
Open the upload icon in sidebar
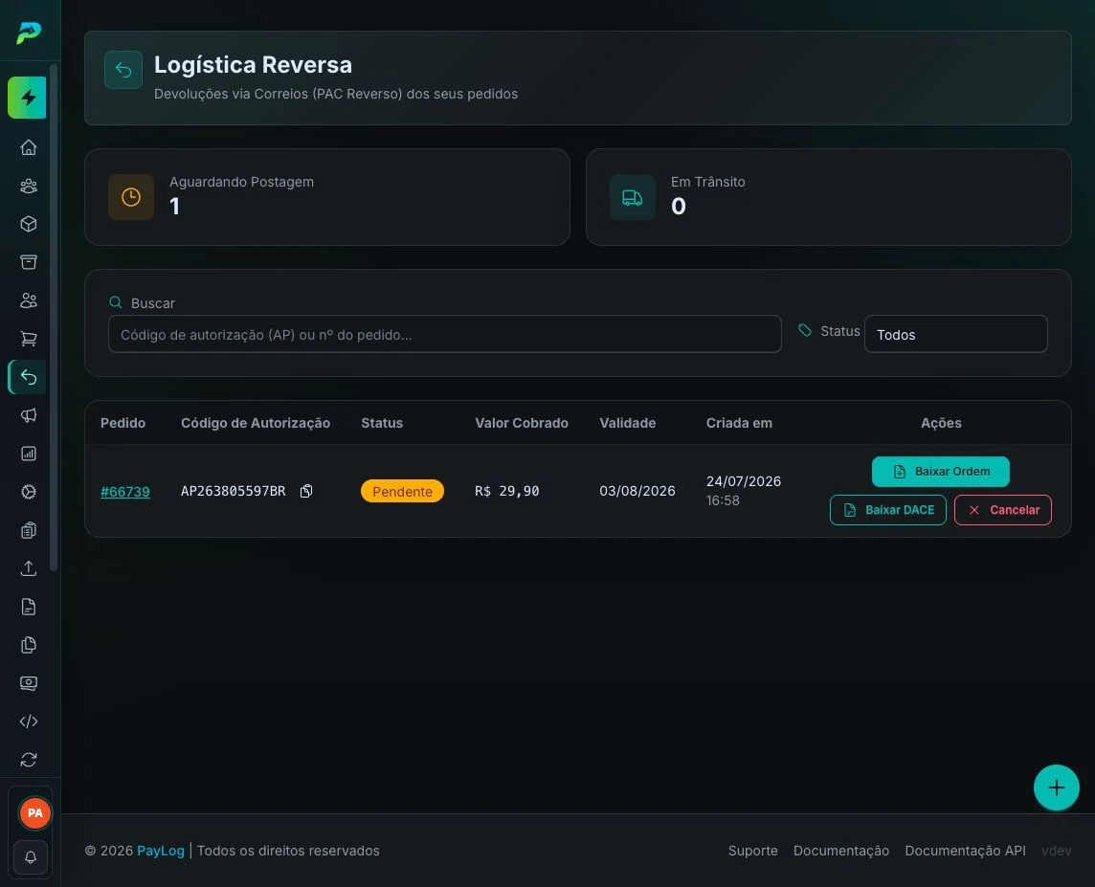coord(29,568)
